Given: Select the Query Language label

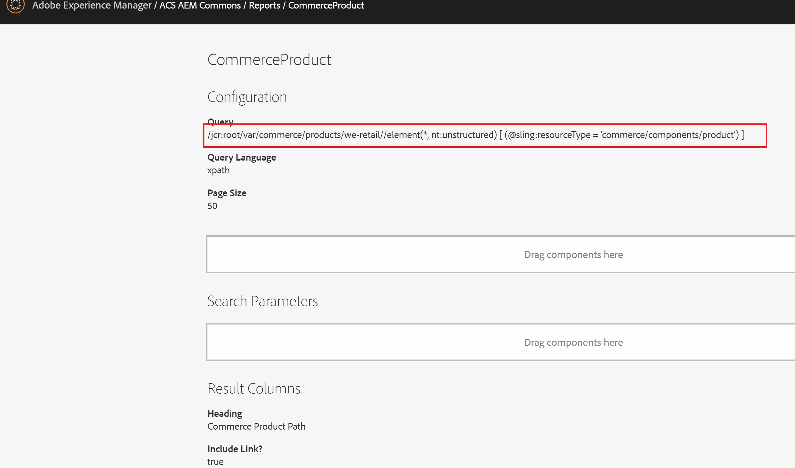Looking at the screenshot, I should click(242, 157).
